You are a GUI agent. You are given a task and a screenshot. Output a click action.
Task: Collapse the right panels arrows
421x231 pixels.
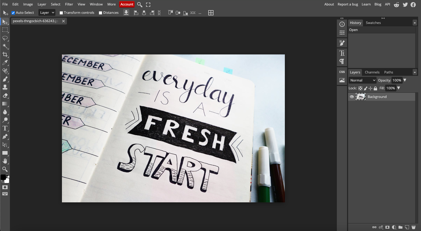pyautogui.click(x=383, y=18)
